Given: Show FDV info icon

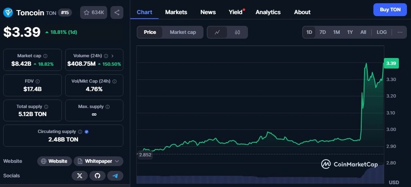Looking at the screenshot, I should coord(38,81).
